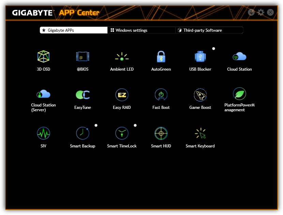
Task: Open the Fast Boot app
Action: click(x=161, y=95)
